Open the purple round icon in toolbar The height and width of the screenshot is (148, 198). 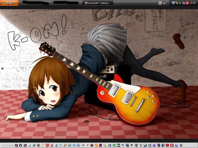tap(154, 145)
